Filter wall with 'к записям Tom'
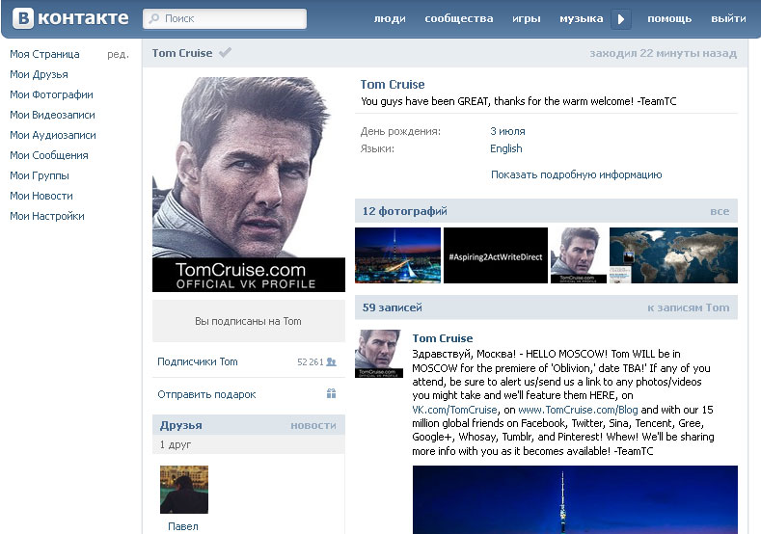 [x=688, y=307]
